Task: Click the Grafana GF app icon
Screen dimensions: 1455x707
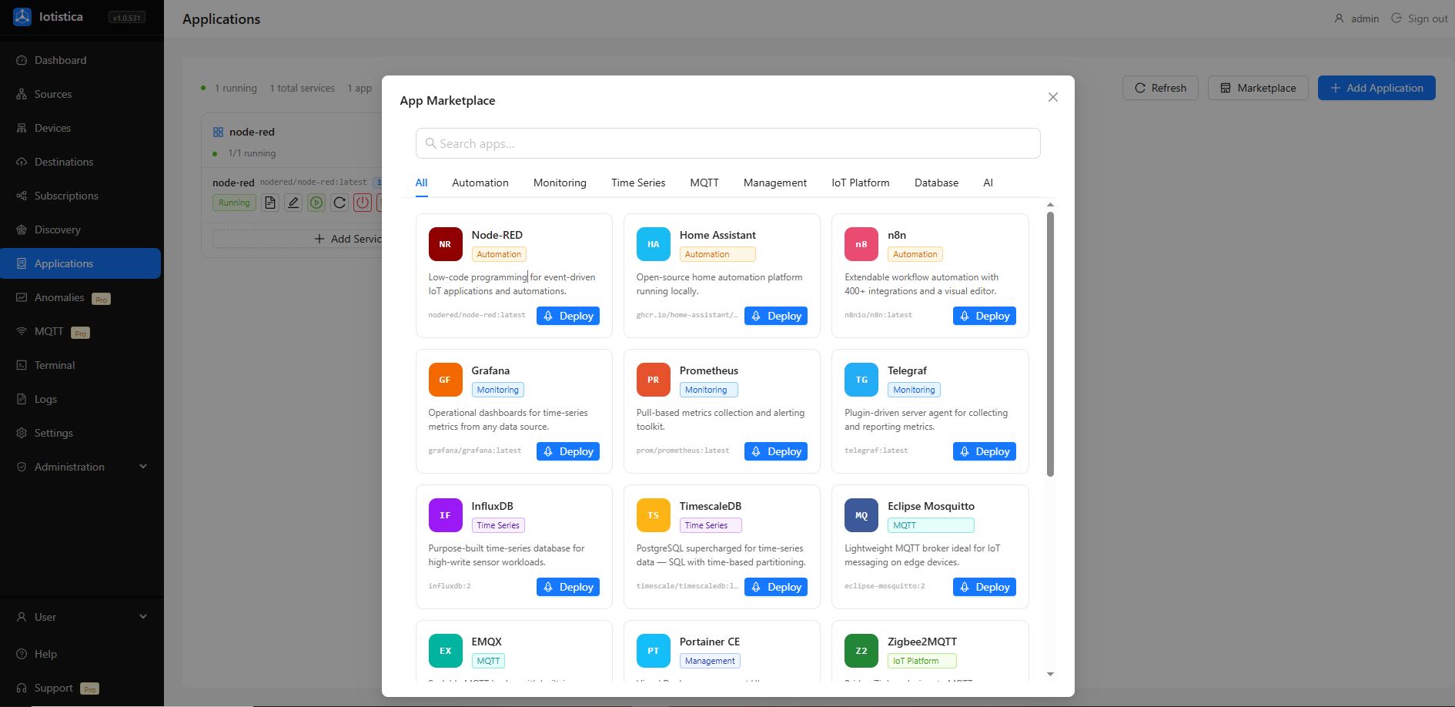Action: pyautogui.click(x=445, y=380)
